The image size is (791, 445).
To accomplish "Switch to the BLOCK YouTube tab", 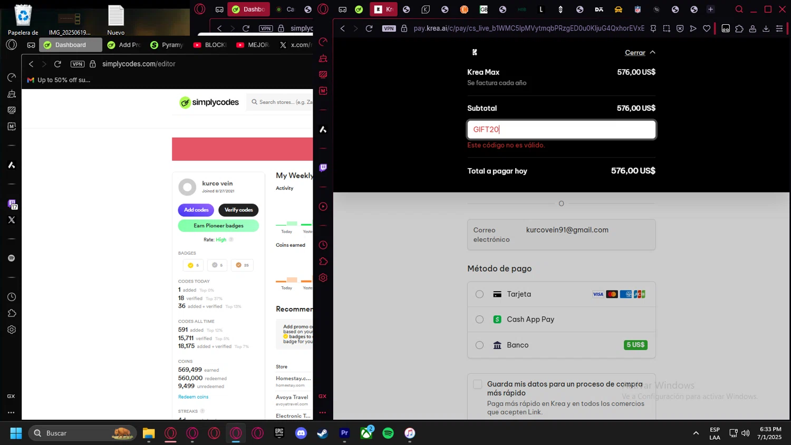I will [210, 45].
